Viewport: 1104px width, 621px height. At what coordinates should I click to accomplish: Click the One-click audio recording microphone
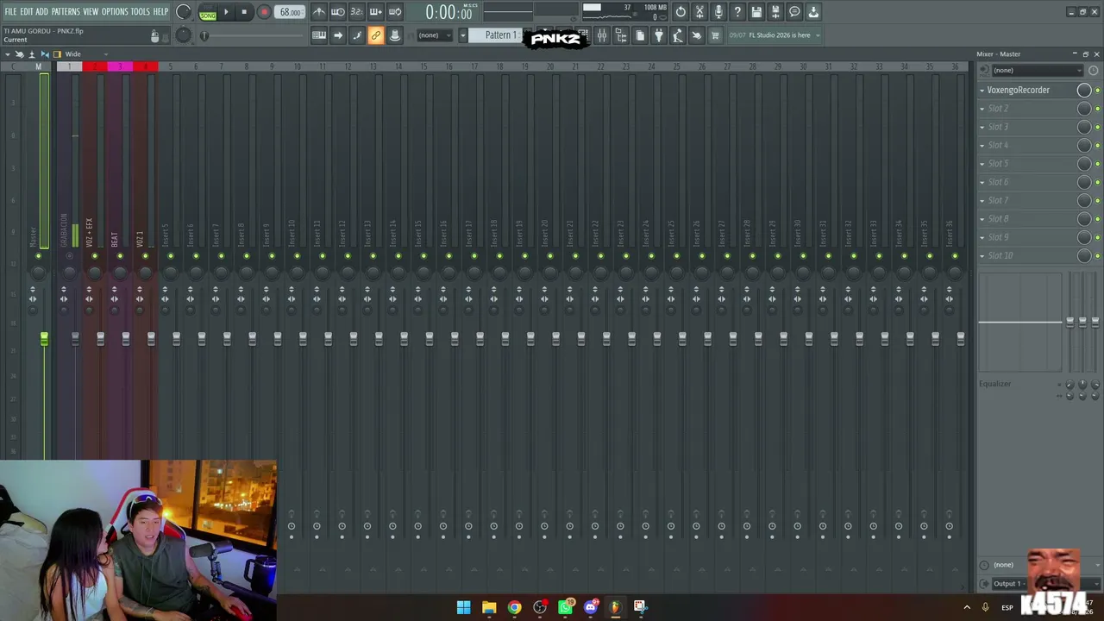718,12
